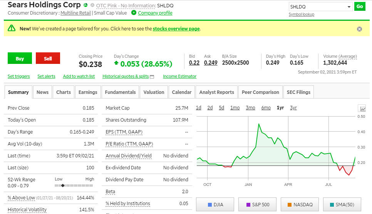Toggle the DJIA comparison overlay
The height and width of the screenshot is (214, 372).
coord(215,204)
